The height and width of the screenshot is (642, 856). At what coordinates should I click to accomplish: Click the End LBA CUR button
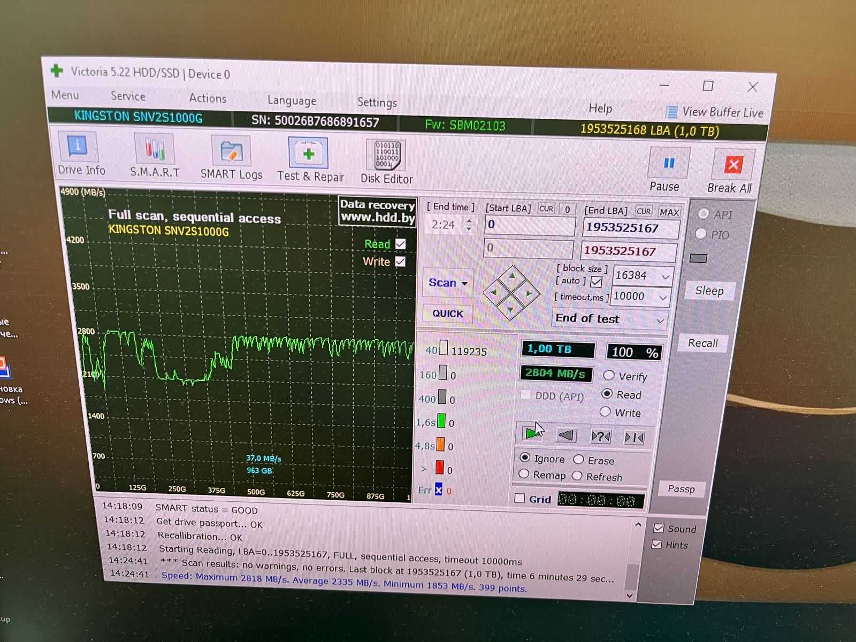coord(644,211)
